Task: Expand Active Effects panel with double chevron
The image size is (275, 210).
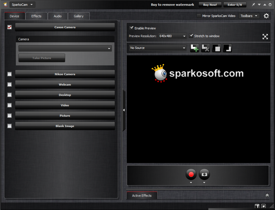Action: coord(267,195)
